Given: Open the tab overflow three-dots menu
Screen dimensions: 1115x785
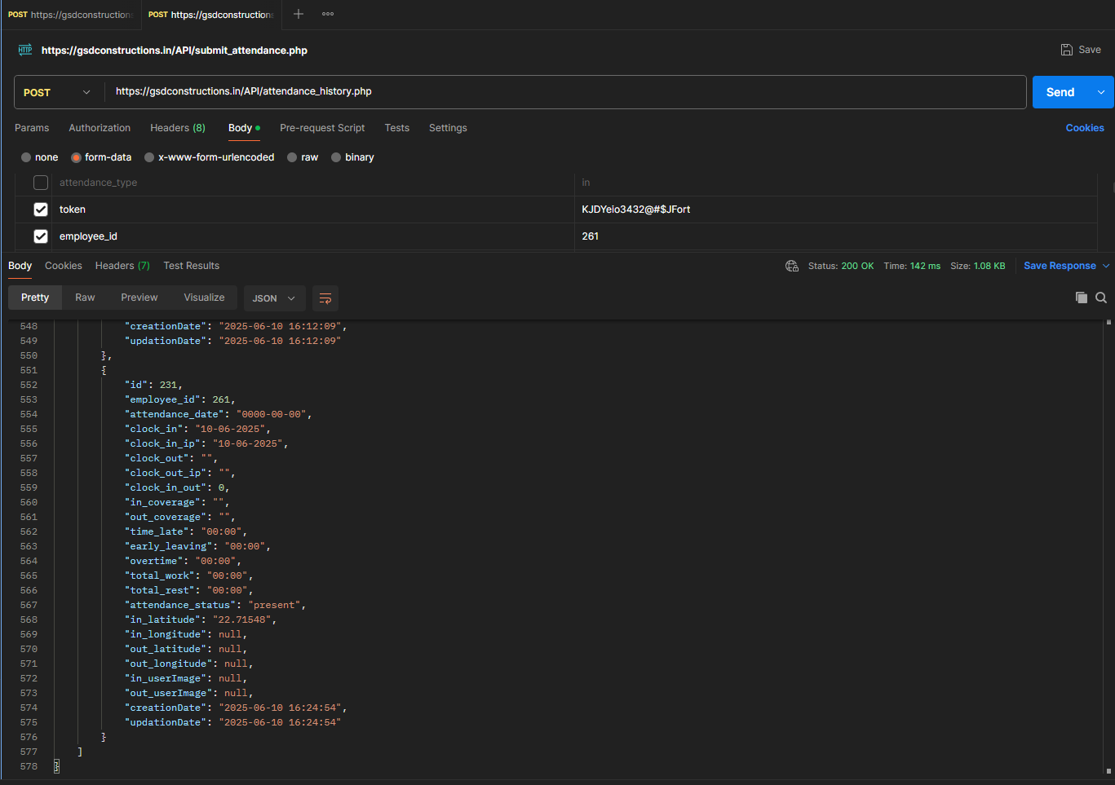Looking at the screenshot, I should click(x=328, y=14).
